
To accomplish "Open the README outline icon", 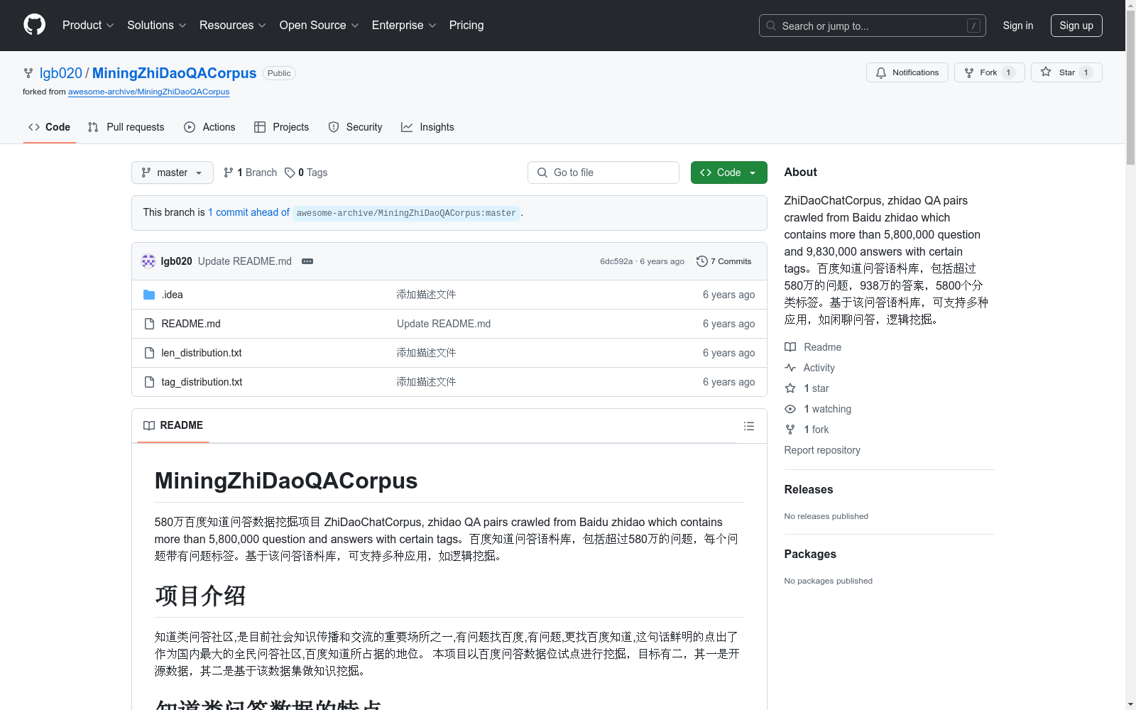I will tap(748, 426).
